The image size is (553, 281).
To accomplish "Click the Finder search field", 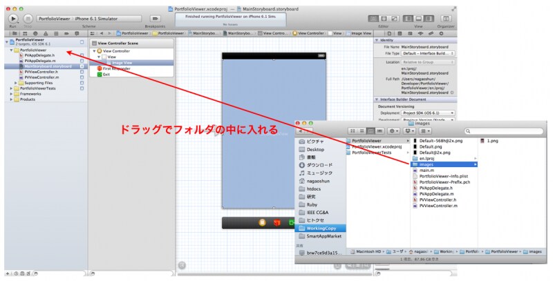I will [x=504, y=131].
